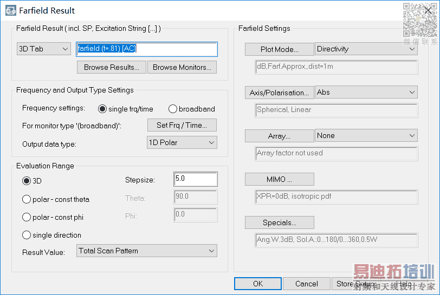Click the Farfield Result window title icon
Viewport: 440px width, 295px height.
pyautogui.click(x=9, y=10)
